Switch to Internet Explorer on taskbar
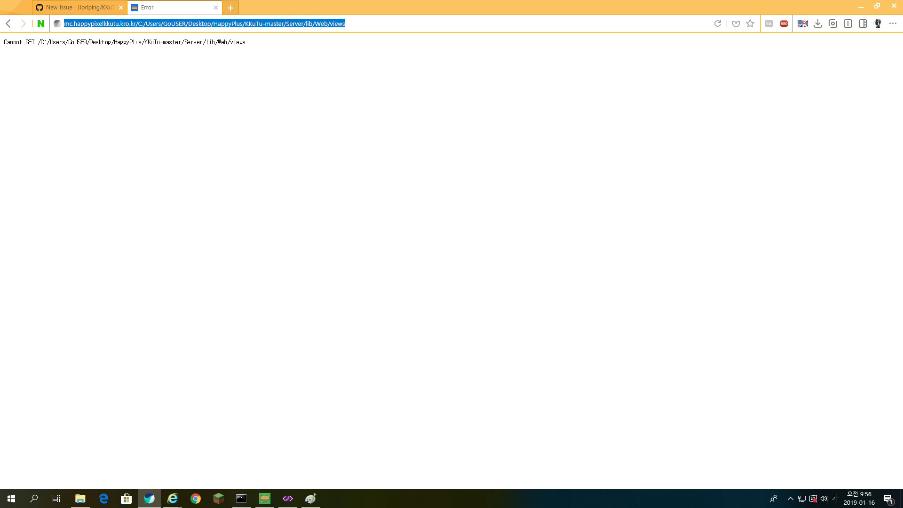The height and width of the screenshot is (508, 903). pos(173,499)
